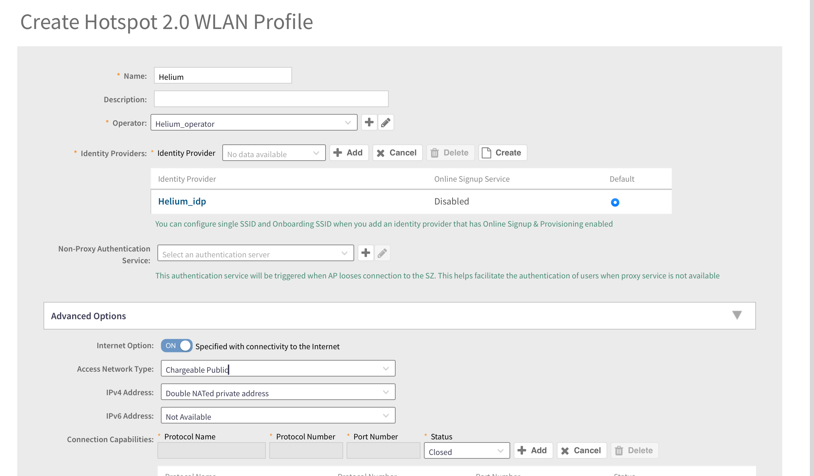This screenshot has height=476, width=814.
Task: Add the Identity Provider entry
Action: pos(349,153)
